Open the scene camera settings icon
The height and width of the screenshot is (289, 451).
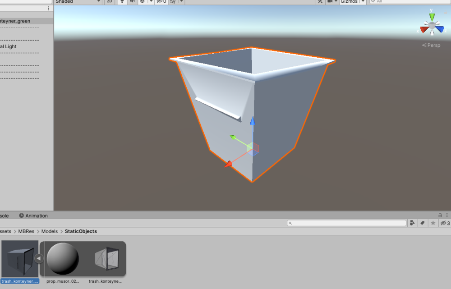(x=330, y=1)
